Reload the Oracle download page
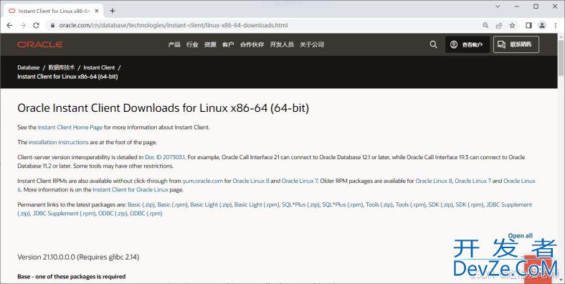This screenshot has width=565, height=284. [x=36, y=25]
